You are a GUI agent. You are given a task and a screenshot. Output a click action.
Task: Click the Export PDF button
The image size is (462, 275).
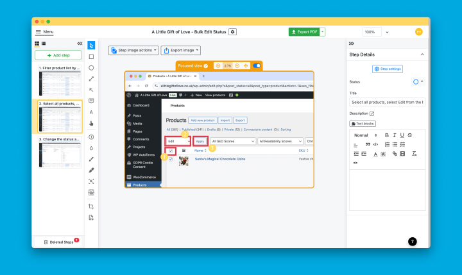(x=304, y=32)
